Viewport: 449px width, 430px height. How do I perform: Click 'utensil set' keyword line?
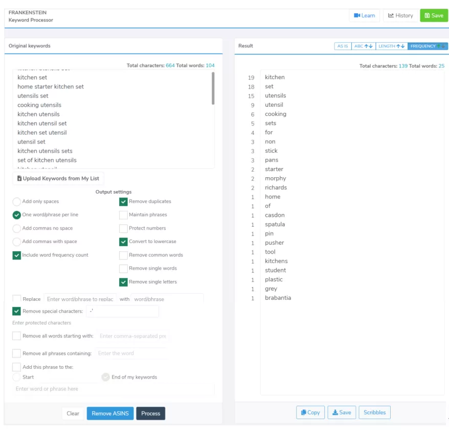pos(31,142)
